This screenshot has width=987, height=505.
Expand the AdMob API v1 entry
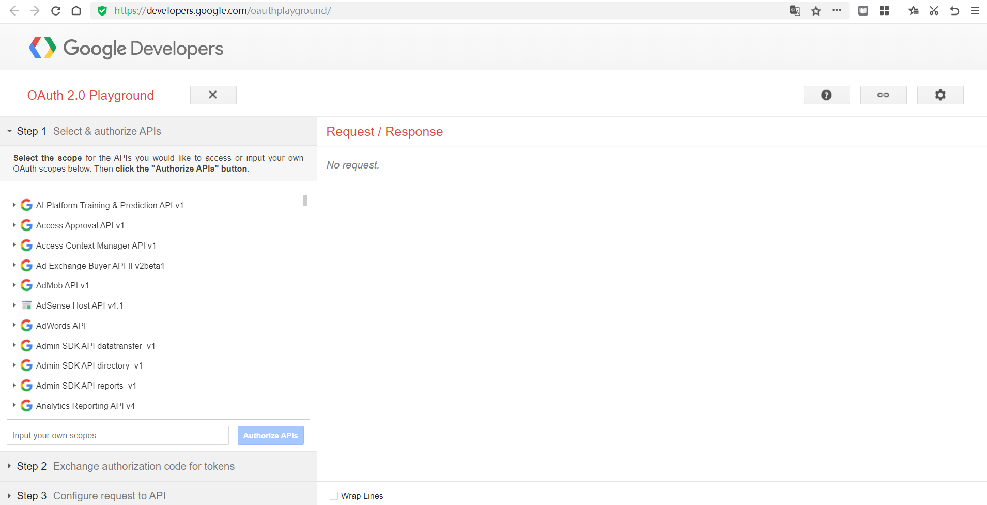point(14,285)
